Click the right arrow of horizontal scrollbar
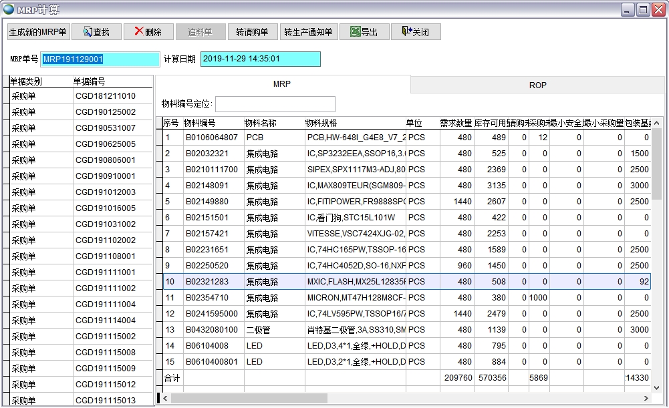The width and height of the screenshot is (669, 408). (644, 398)
